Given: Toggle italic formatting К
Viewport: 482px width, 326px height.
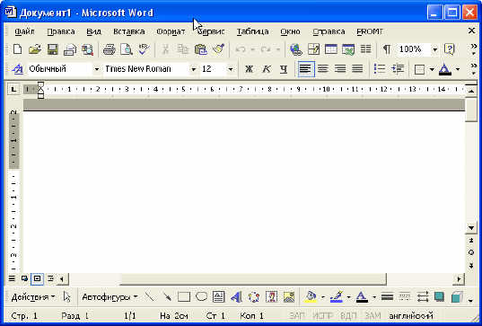Looking at the screenshot, I should pyautogui.click(x=267, y=69).
